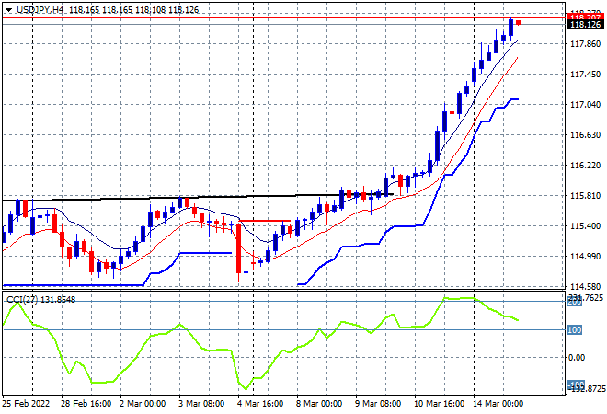Click the CCI 100 level tag

(x=575, y=330)
